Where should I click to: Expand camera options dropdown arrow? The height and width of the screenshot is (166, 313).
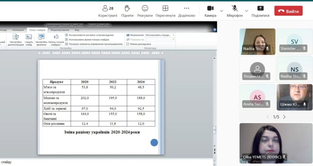coord(222,11)
